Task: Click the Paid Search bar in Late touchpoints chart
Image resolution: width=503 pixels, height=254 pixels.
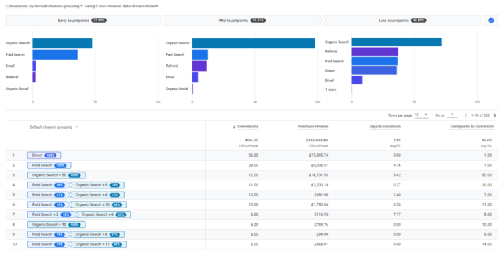Action: point(375,61)
